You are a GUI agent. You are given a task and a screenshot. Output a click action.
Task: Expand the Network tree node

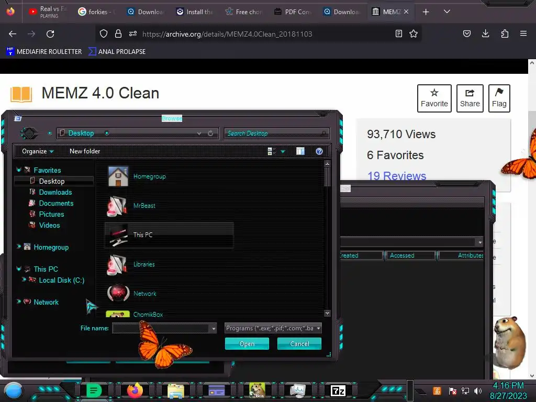18,301
